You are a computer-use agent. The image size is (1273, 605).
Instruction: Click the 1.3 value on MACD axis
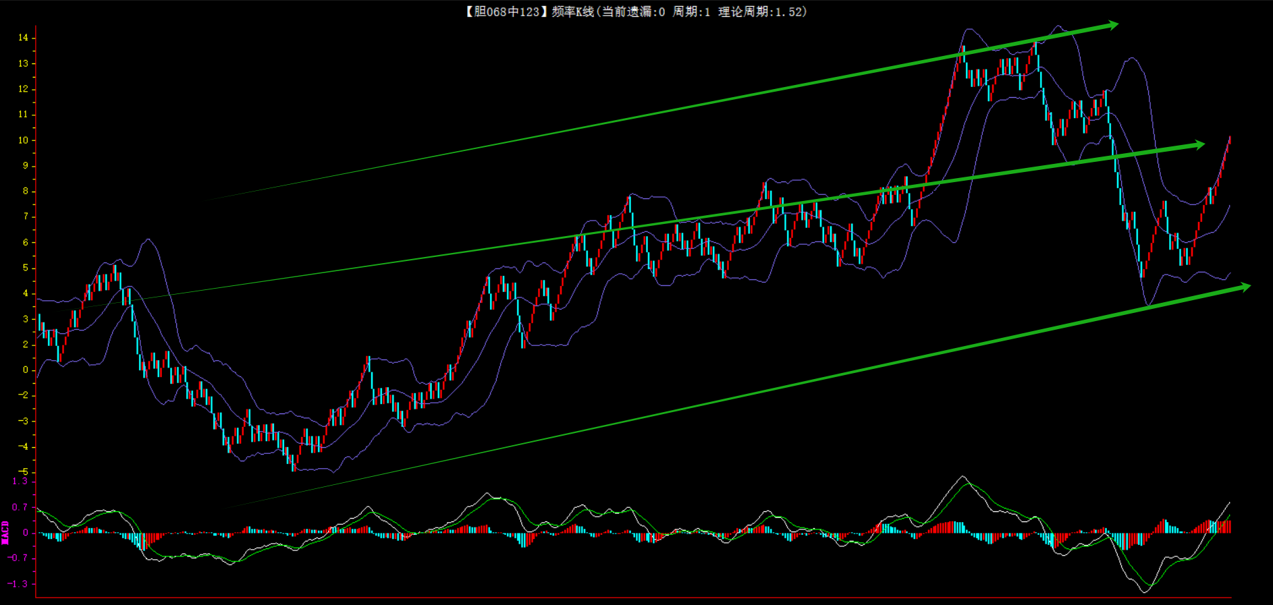[x=20, y=481]
